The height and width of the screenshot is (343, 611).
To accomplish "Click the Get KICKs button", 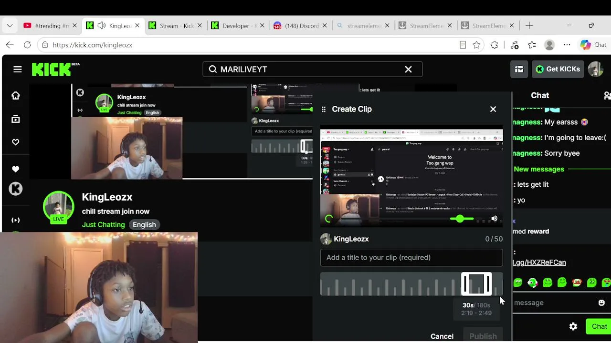I will tap(558, 69).
